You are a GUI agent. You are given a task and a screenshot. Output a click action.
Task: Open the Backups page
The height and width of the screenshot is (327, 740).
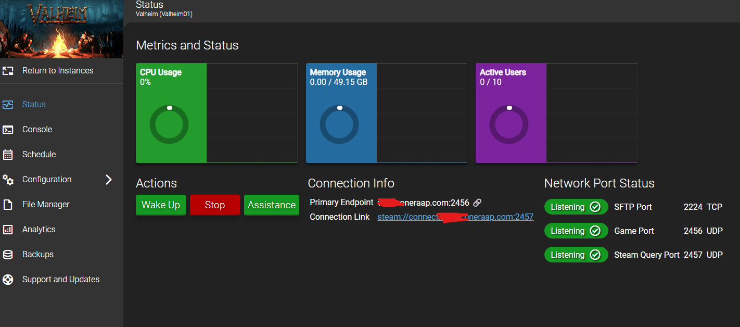point(61,255)
